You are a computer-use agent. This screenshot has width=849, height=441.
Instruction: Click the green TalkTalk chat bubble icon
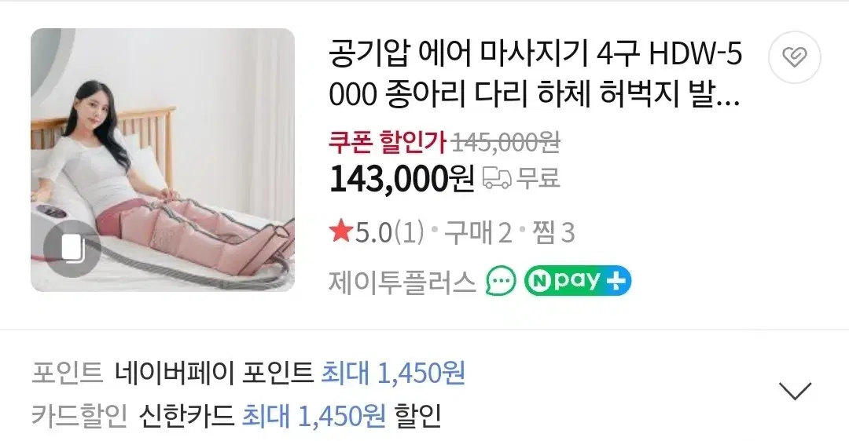pyautogui.click(x=500, y=282)
